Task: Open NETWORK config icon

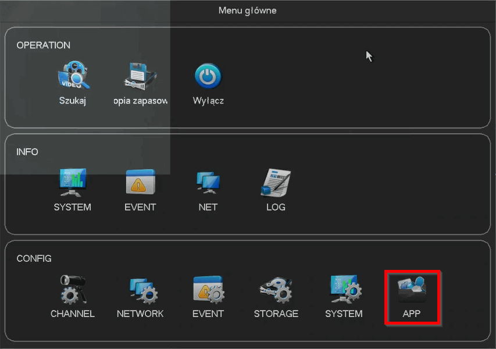Action: coord(140,289)
